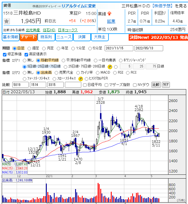Choose the 一目均衡表 indicator option
188x204 pixels.
click(96, 60)
